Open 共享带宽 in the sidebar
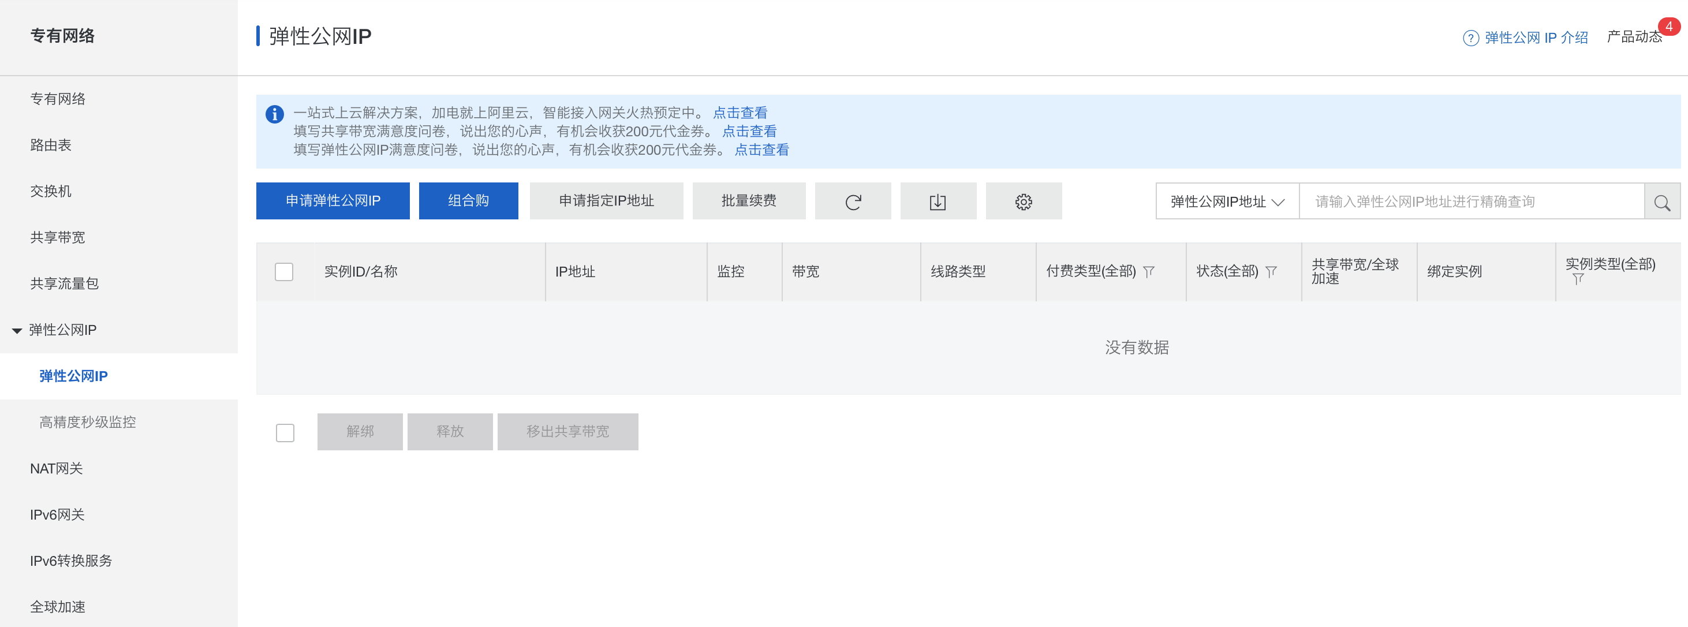 point(58,238)
